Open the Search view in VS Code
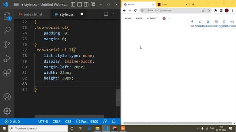 [7, 30]
